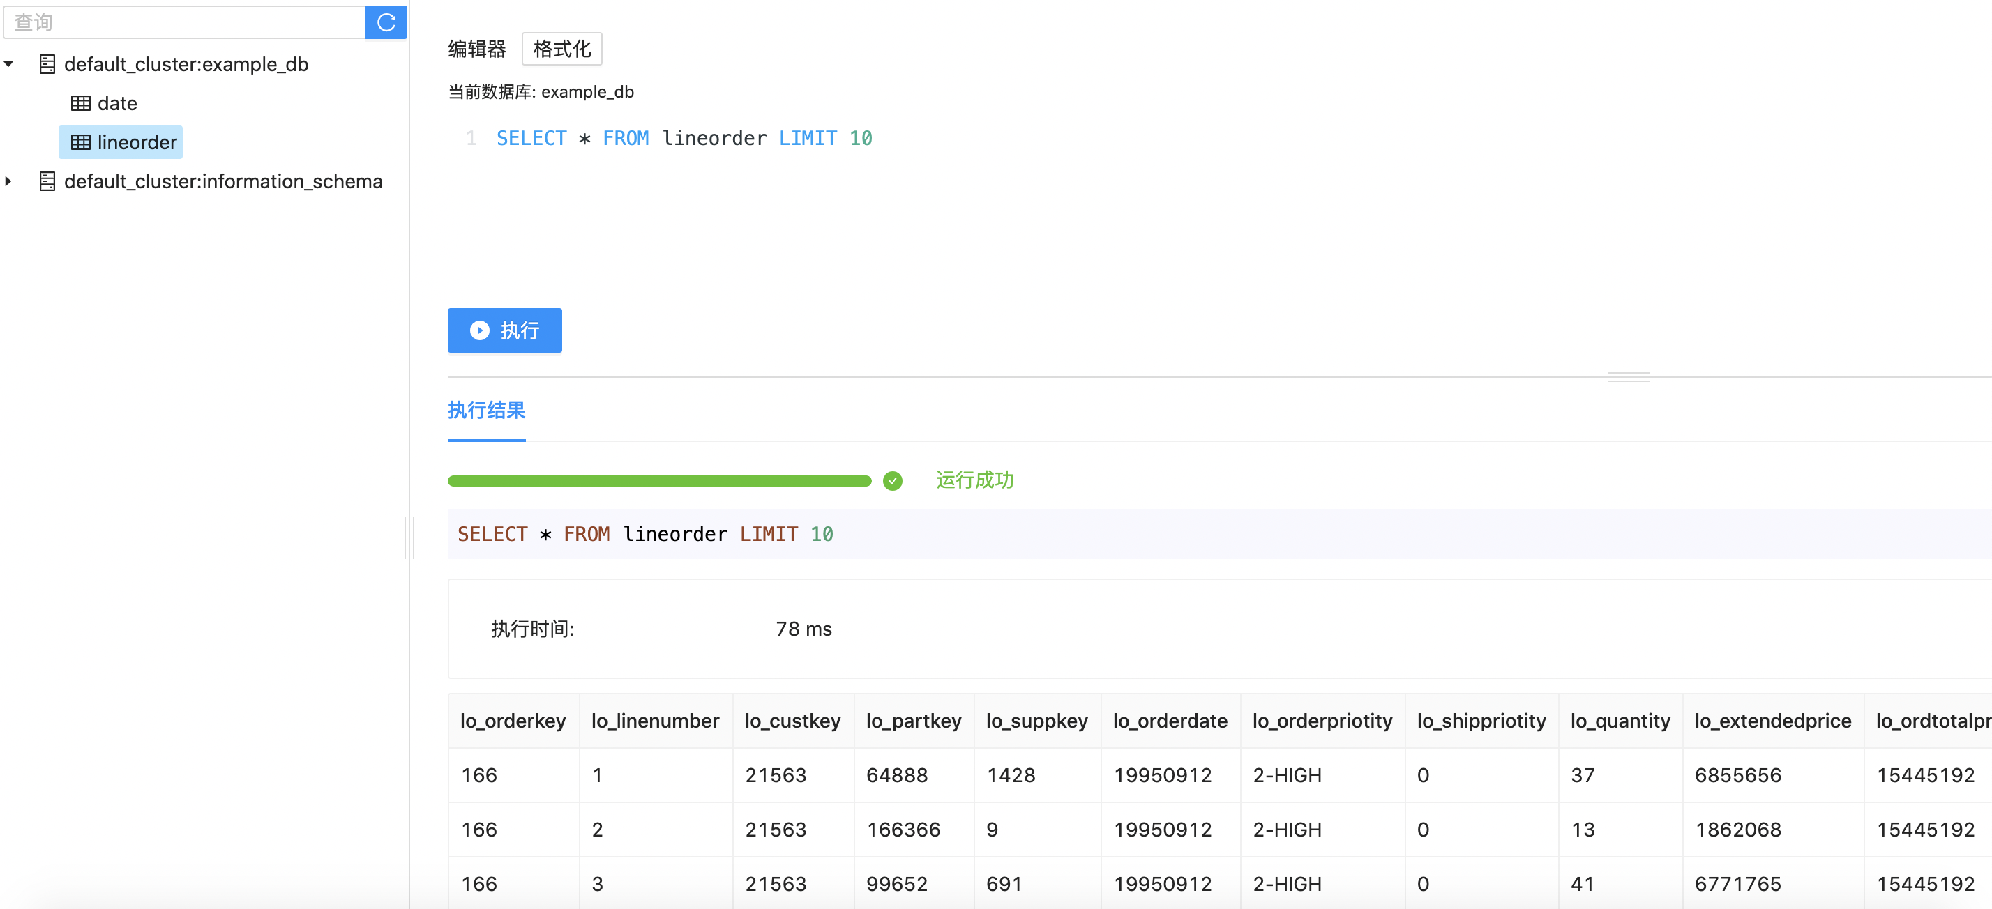Collapse the default_cluster:example_db tree node
Screen dimensions: 1992x909
[x=8, y=64]
